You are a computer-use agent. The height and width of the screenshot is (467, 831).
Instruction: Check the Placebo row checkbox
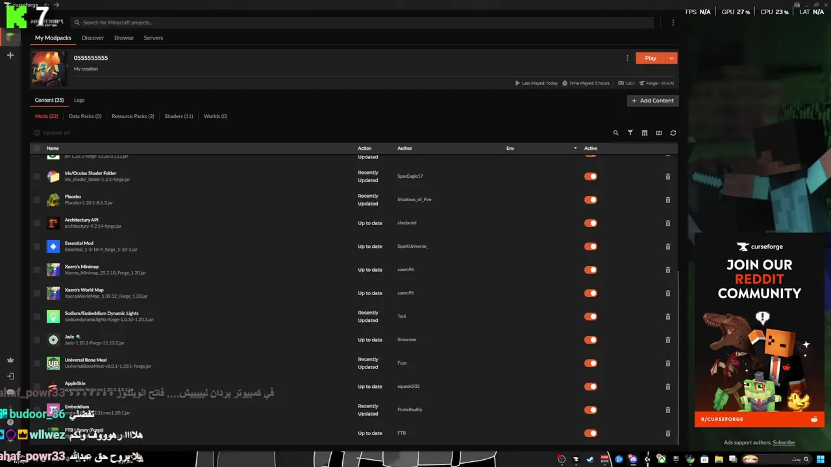point(36,200)
